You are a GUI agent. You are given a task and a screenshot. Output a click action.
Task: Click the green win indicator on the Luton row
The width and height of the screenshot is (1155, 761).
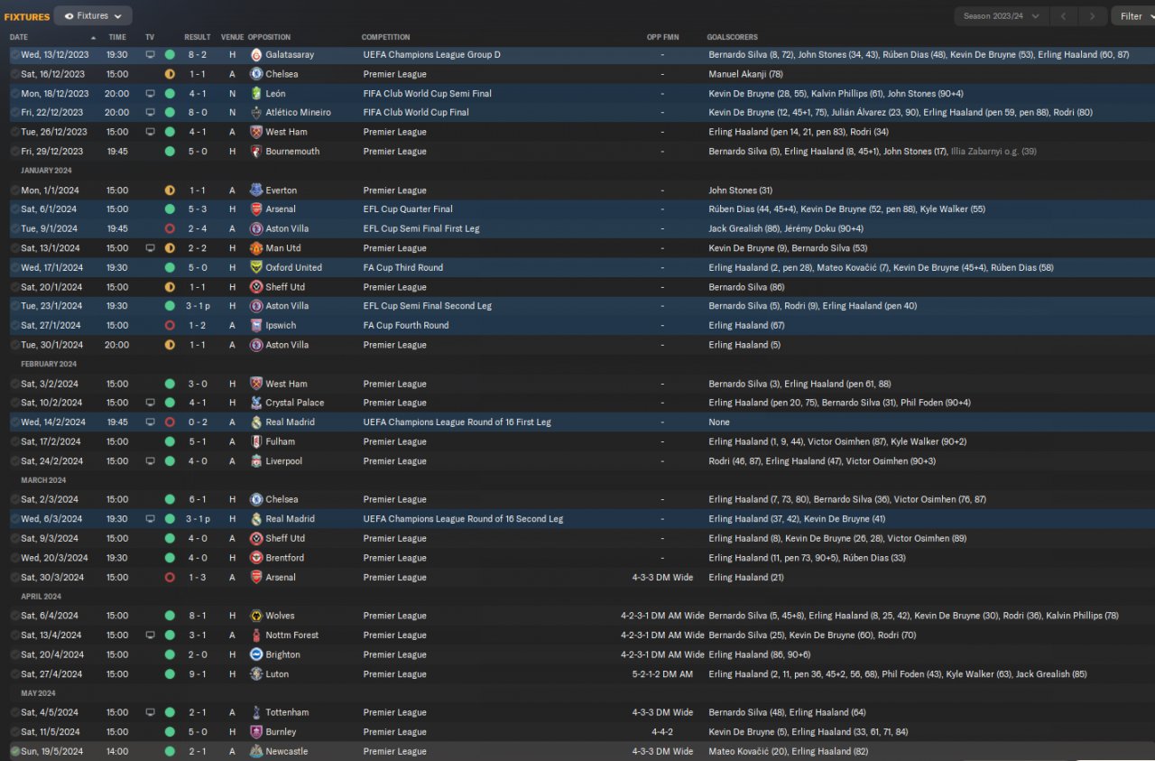[x=170, y=674]
